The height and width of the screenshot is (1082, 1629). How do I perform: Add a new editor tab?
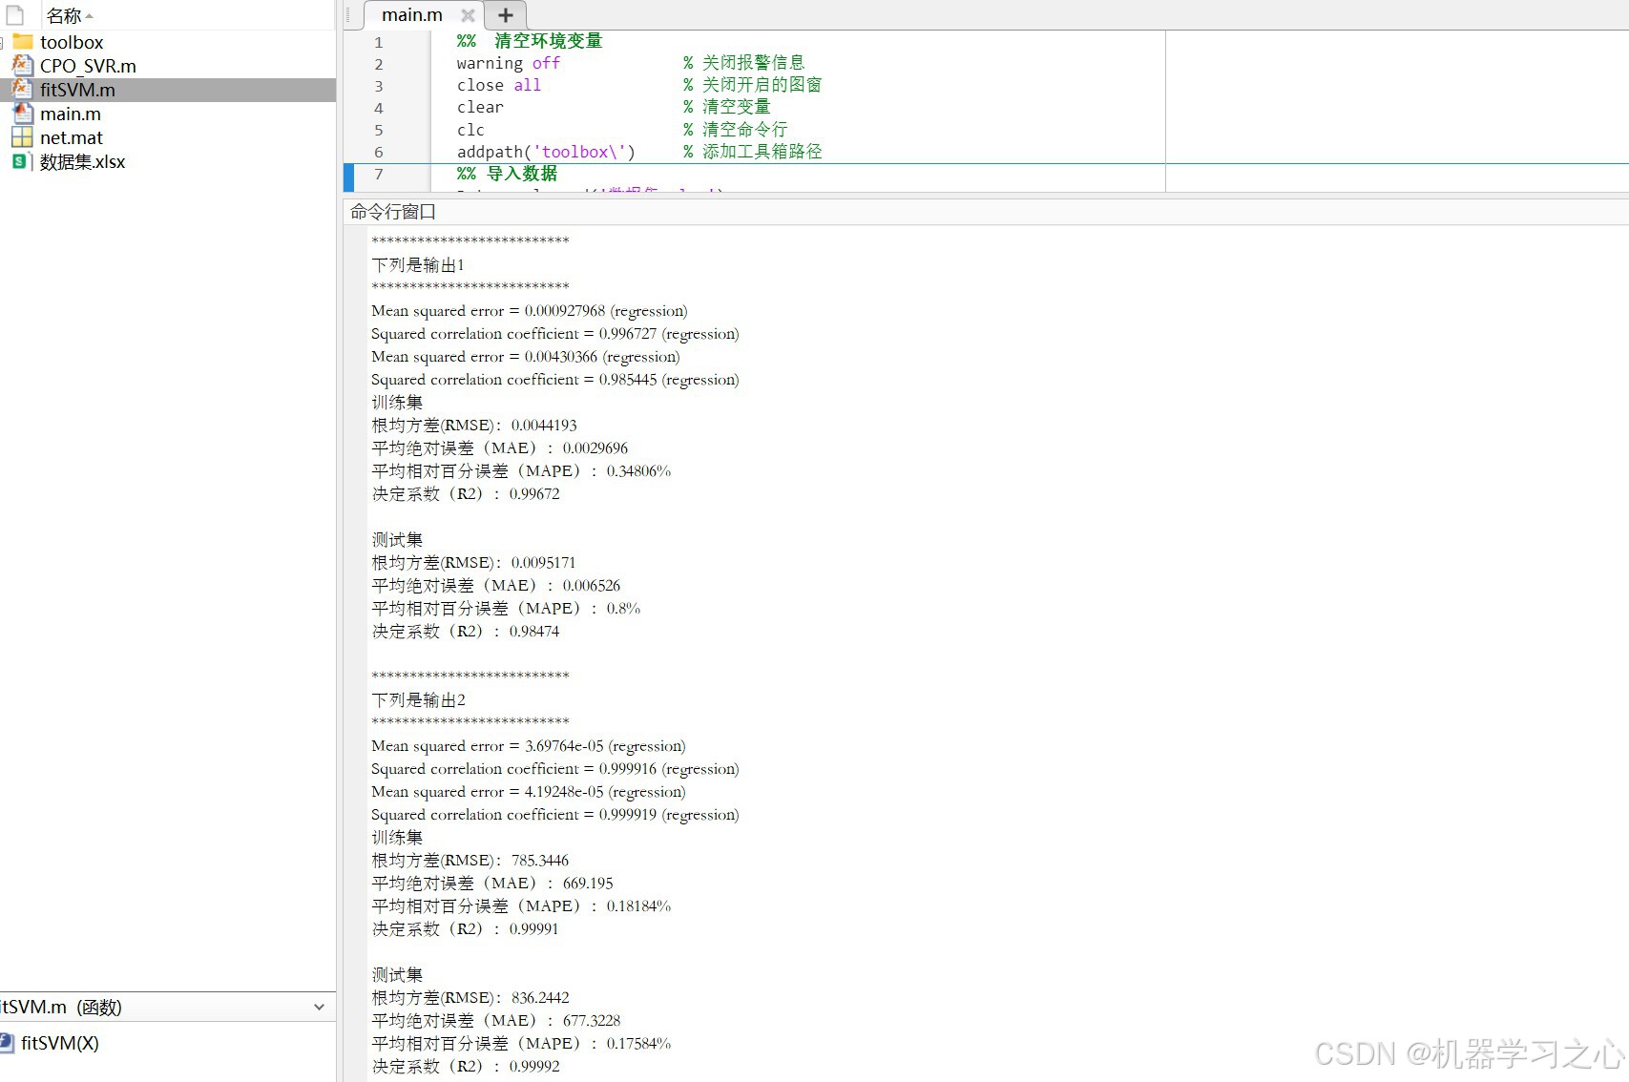pos(506,15)
